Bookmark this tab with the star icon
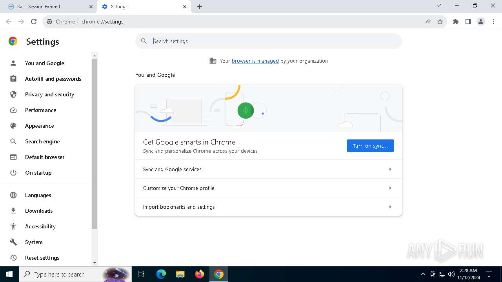The height and width of the screenshot is (282, 502). [440, 22]
